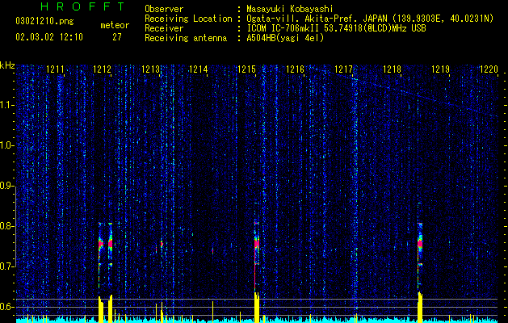Click the kHz axis unit label
Viewport: 508px width, 323px height.
pos(7,65)
